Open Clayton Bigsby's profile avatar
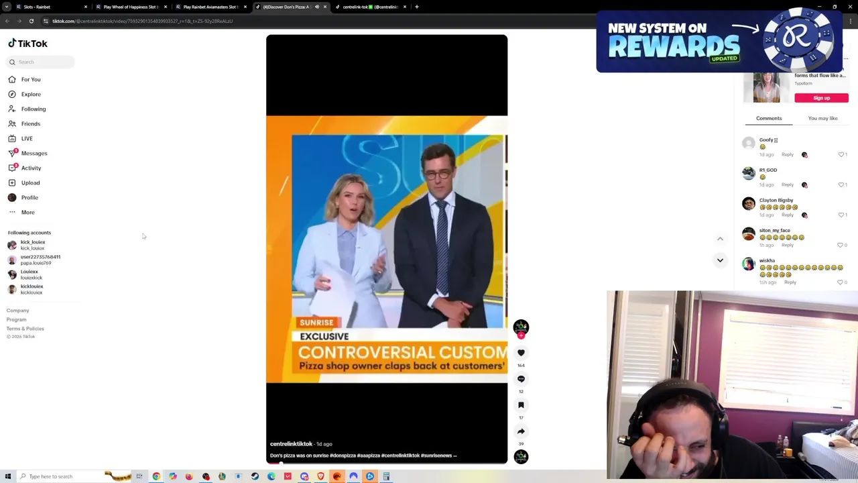Screen dimensions: 858x483 pos(749,203)
